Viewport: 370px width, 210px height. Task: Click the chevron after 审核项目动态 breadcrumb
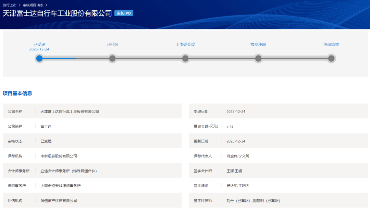[46, 5]
